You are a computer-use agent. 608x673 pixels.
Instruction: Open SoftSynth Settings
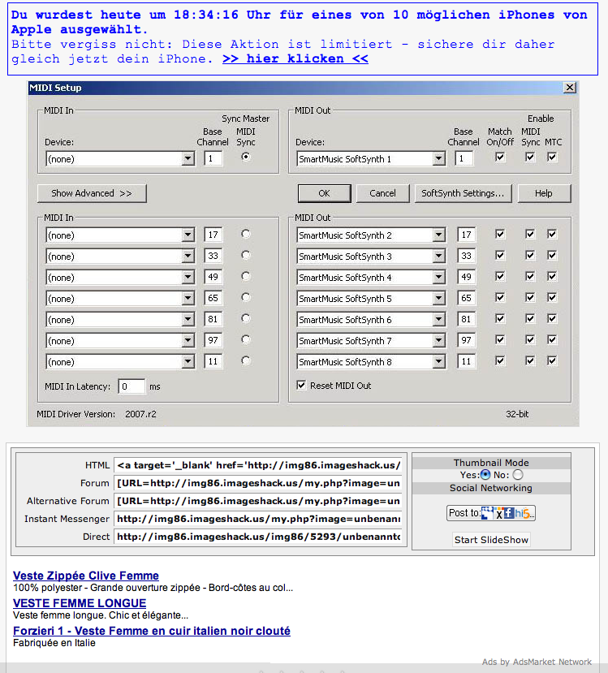(x=463, y=193)
